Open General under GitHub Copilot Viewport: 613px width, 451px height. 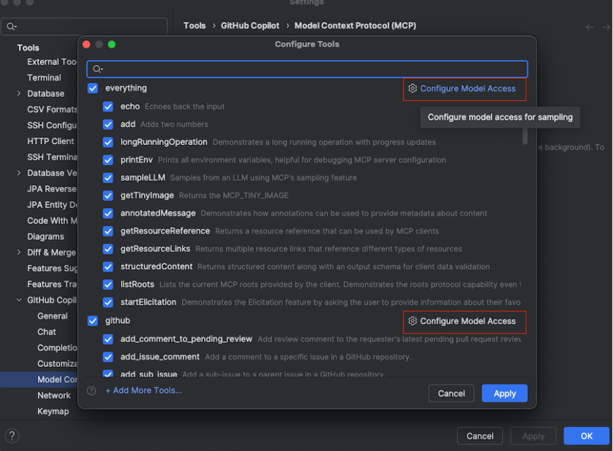(52, 316)
